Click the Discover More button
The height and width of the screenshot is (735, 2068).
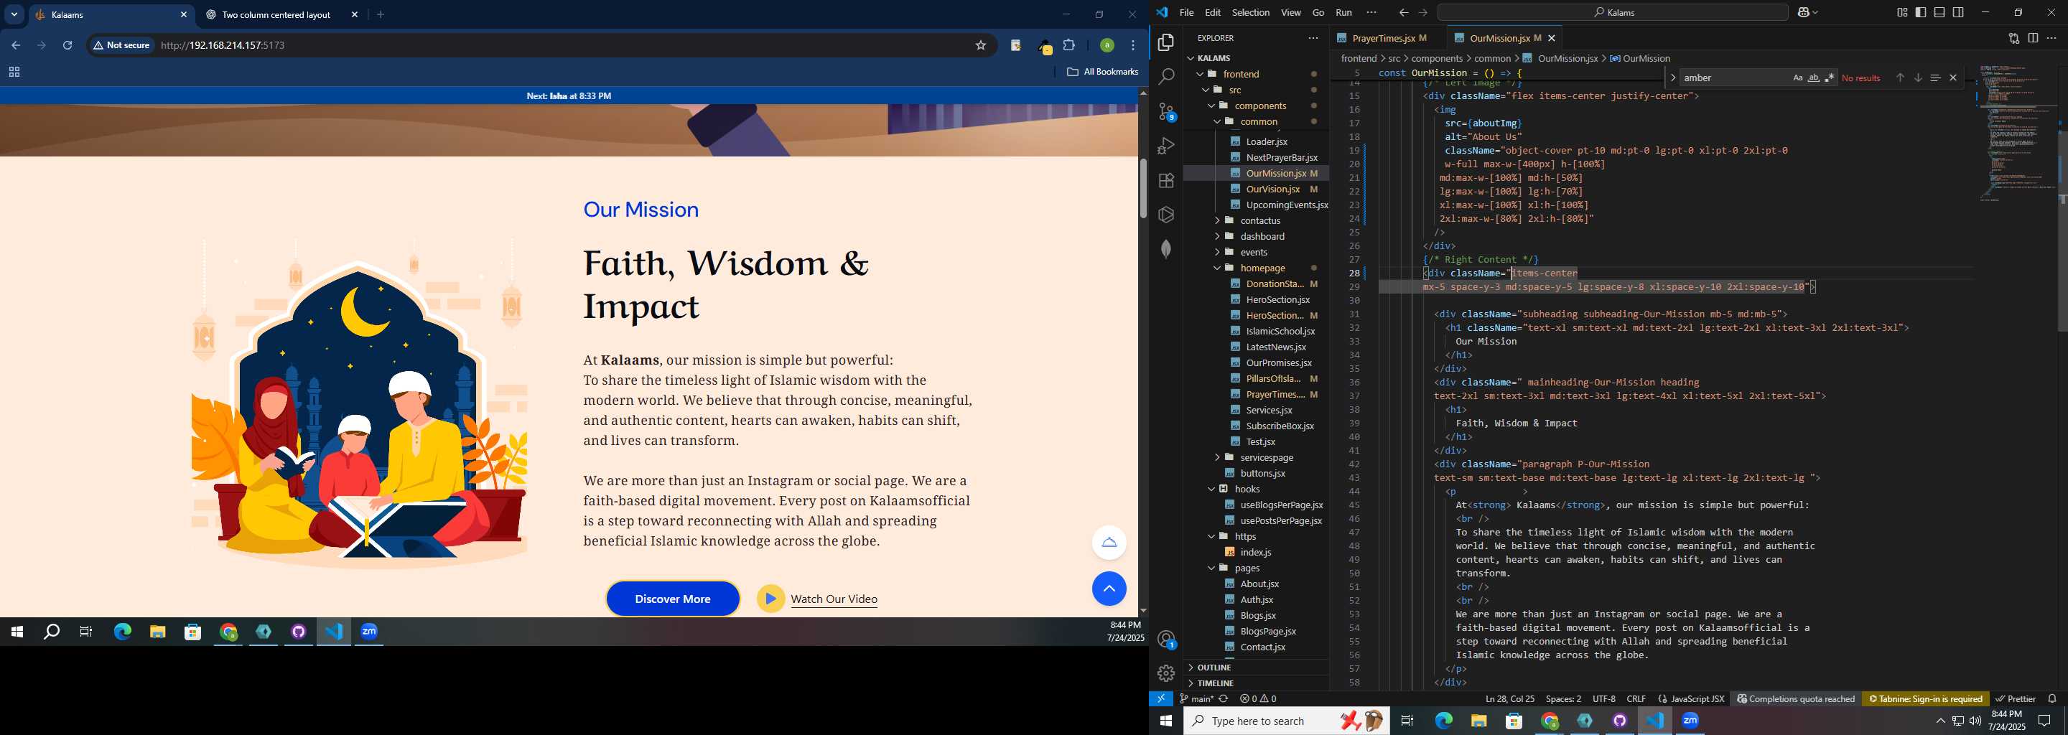point(672,599)
